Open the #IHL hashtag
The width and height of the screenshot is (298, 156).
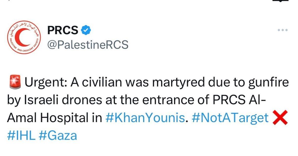pos(21,135)
